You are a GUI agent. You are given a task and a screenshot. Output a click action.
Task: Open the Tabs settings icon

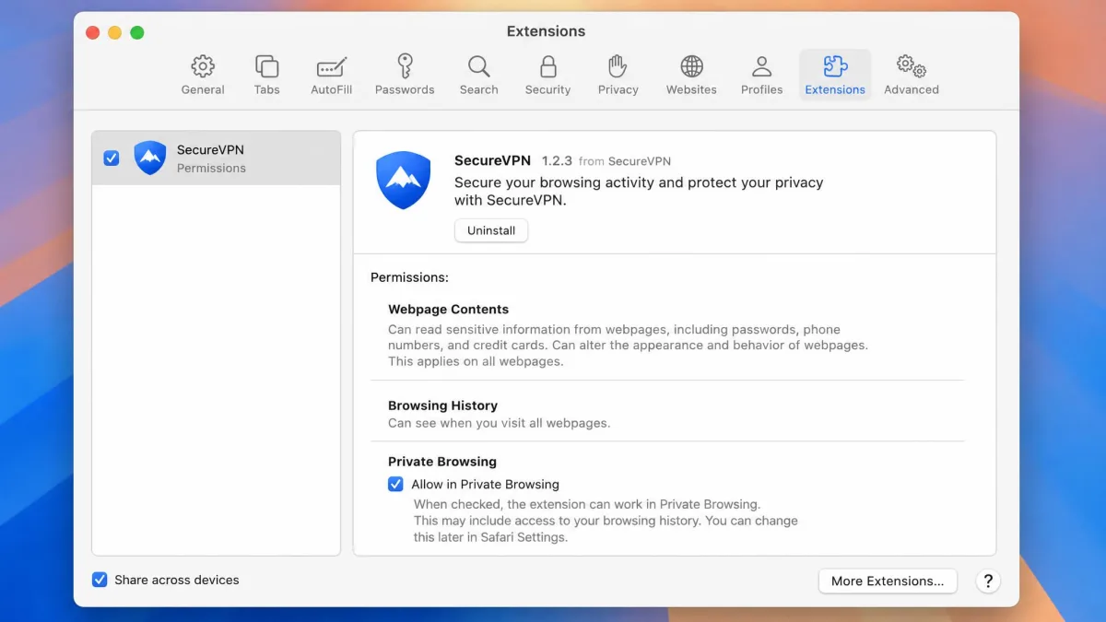(x=266, y=66)
